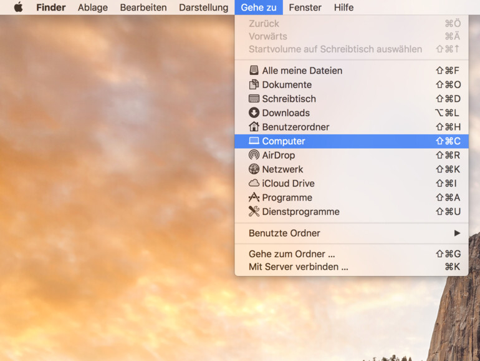
Task: Click the ⌥⌘L shortcut of Downloads
Action: [447, 113]
